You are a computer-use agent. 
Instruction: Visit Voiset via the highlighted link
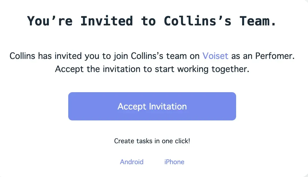coord(215,56)
